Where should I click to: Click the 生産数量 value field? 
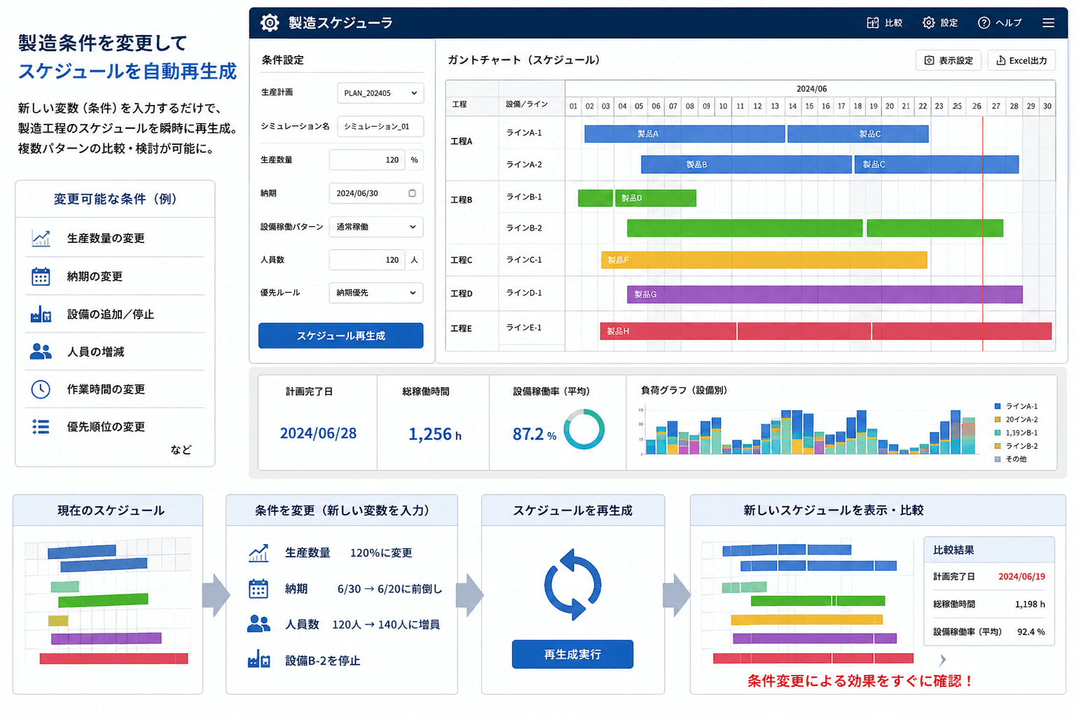pyautogui.click(x=367, y=160)
